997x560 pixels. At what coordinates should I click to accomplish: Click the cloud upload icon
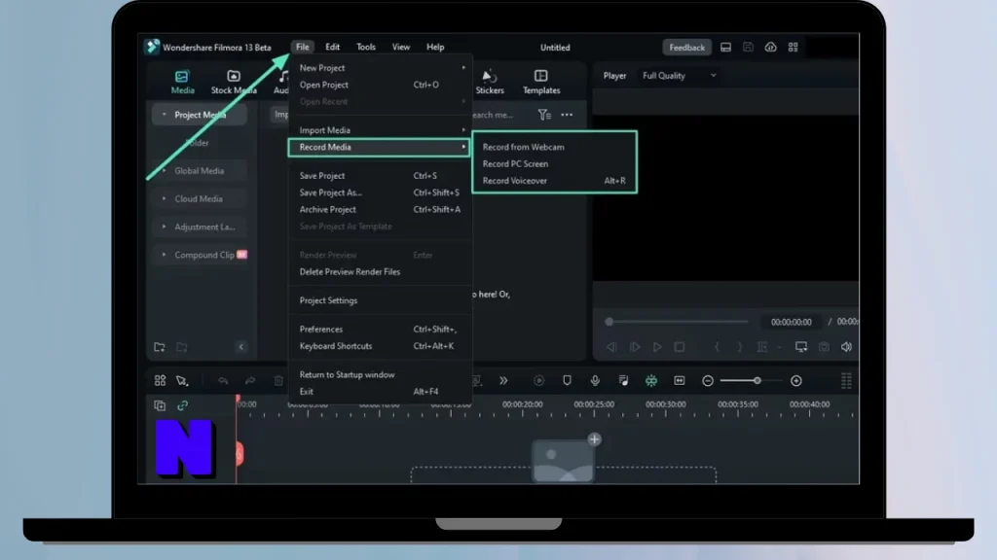click(770, 48)
